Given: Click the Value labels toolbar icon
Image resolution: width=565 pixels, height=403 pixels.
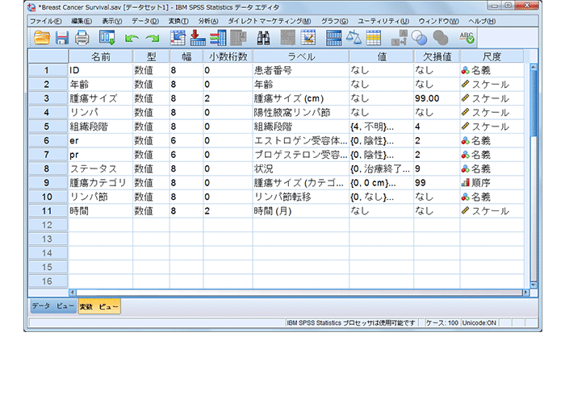Looking at the screenshot, I should pos(400,38).
